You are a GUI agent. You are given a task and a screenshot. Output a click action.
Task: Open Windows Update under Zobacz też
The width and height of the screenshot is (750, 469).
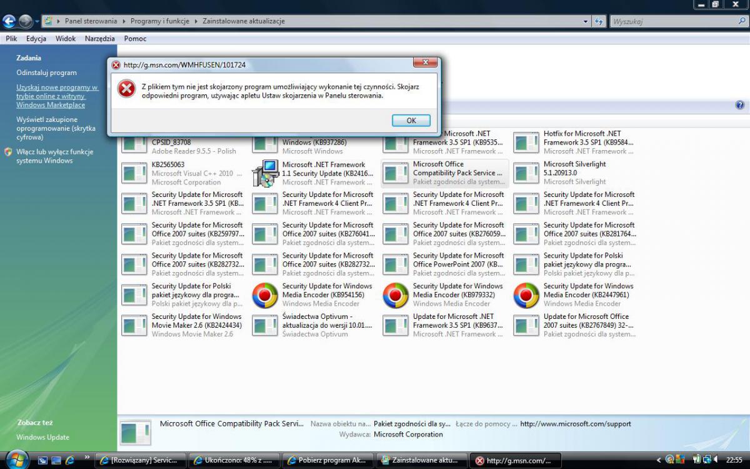(x=42, y=437)
